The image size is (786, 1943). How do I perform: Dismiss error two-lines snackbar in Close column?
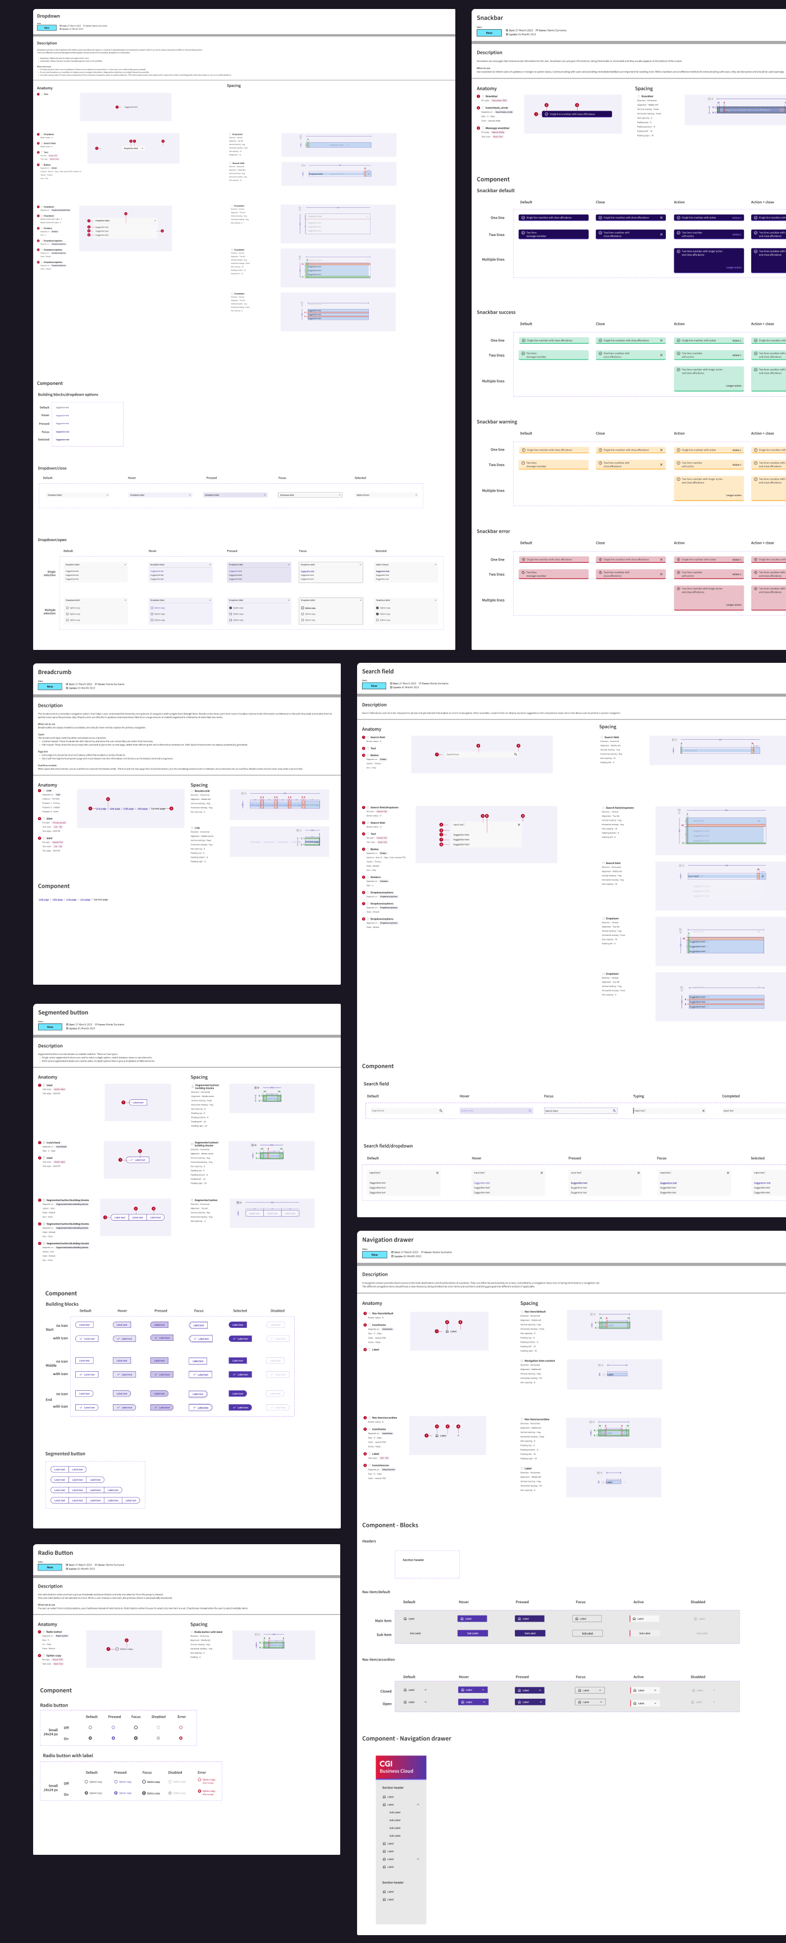[661, 574]
